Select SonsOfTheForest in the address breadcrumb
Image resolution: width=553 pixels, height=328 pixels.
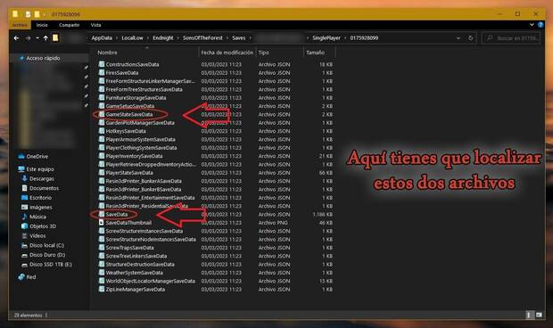click(202, 38)
